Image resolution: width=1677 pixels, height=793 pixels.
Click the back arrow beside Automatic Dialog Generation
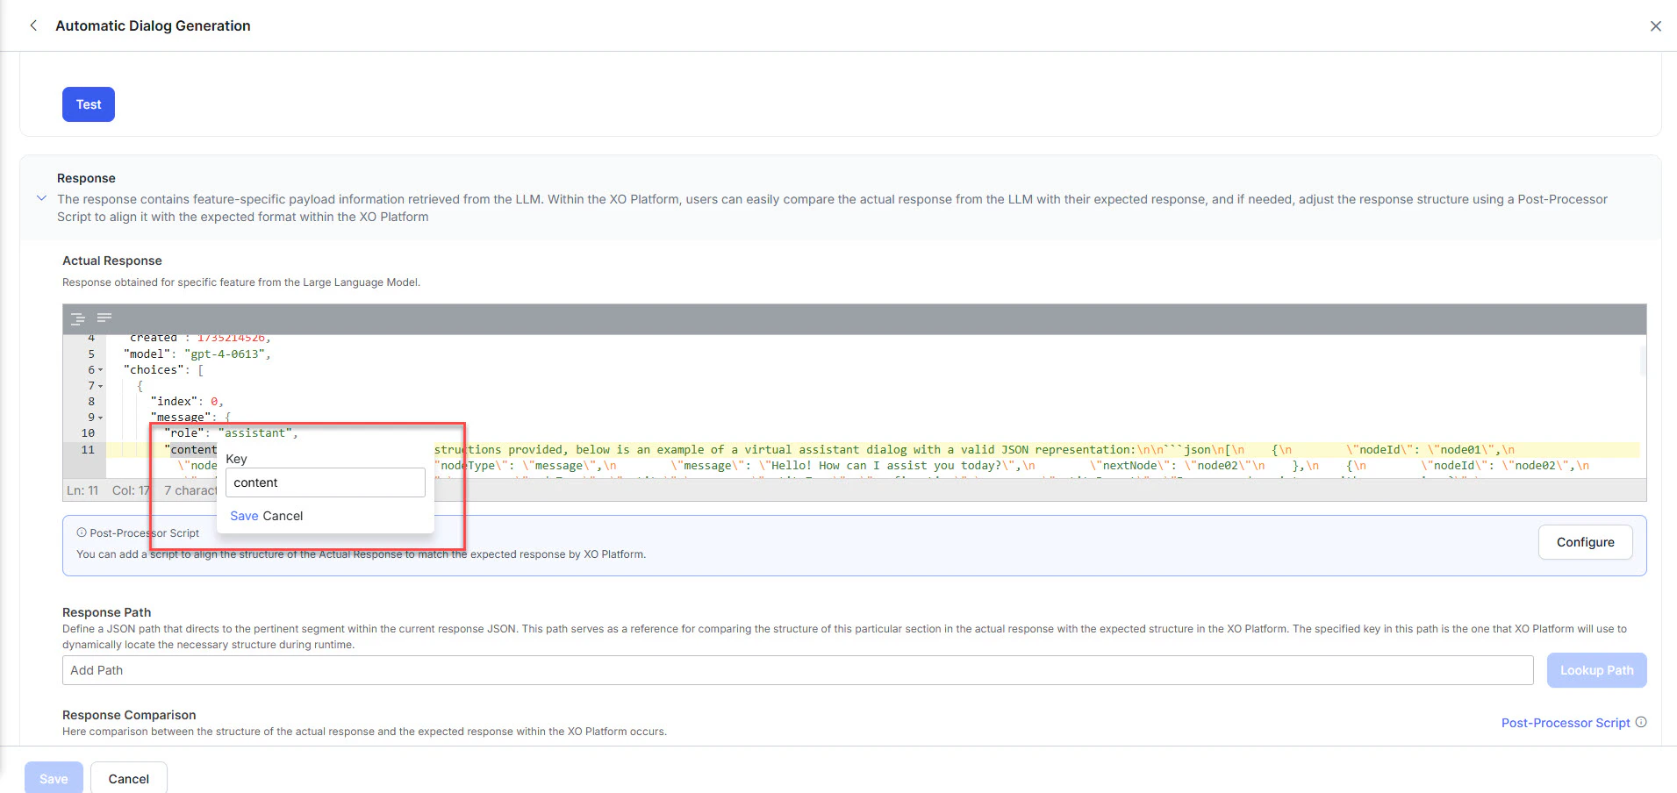[33, 25]
